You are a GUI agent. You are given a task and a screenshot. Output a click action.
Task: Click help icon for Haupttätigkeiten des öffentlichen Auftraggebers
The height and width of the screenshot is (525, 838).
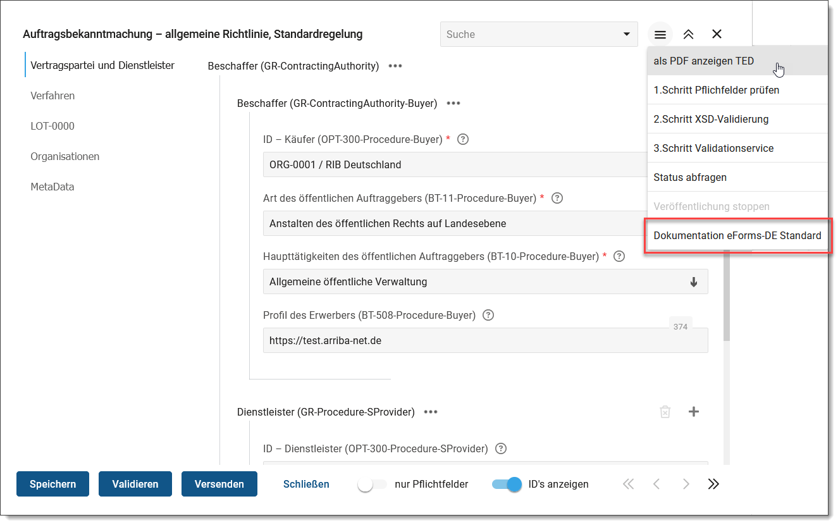click(619, 256)
